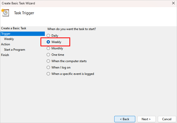Viewport: 177px width, 123px height.
Task: Select When a specific event is logged
Action: click(48, 74)
